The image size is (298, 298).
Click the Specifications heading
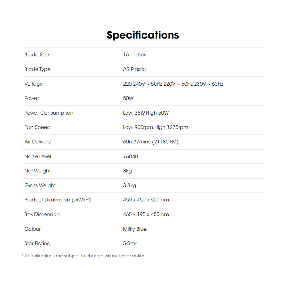pos(143,35)
